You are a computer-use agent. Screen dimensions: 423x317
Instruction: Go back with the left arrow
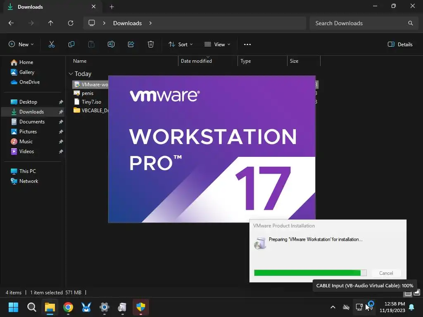pyautogui.click(x=11, y=23)
